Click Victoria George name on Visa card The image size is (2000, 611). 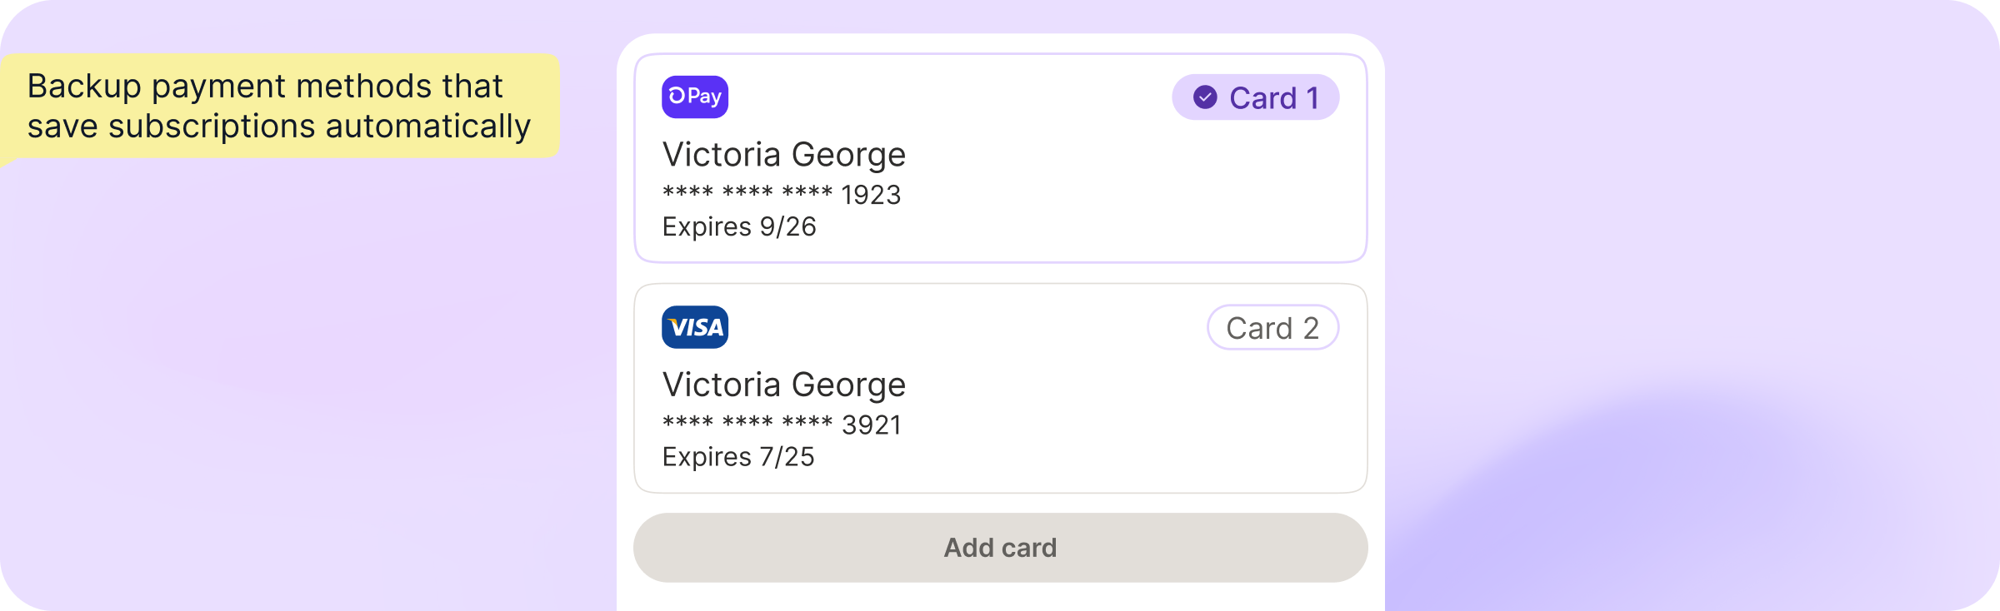pyautogui.click(x=783, y=385)
